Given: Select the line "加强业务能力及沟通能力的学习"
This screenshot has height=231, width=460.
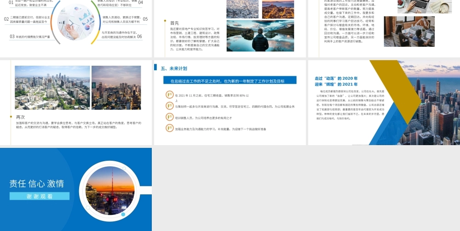Looking at the screenshot, I should click(220, 129).
